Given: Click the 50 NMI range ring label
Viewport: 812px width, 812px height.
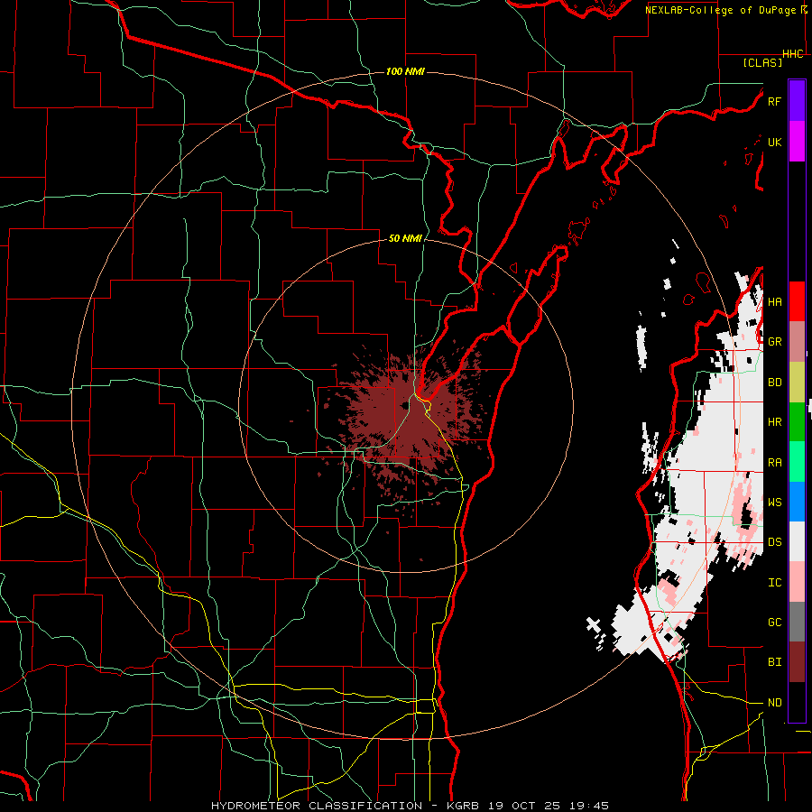Looking at the screenshot, I should (405, 238).
